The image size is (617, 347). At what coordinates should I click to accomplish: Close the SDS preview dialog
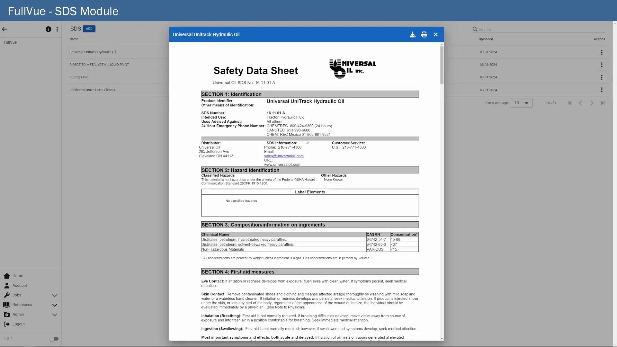click(x=436, y=35)
